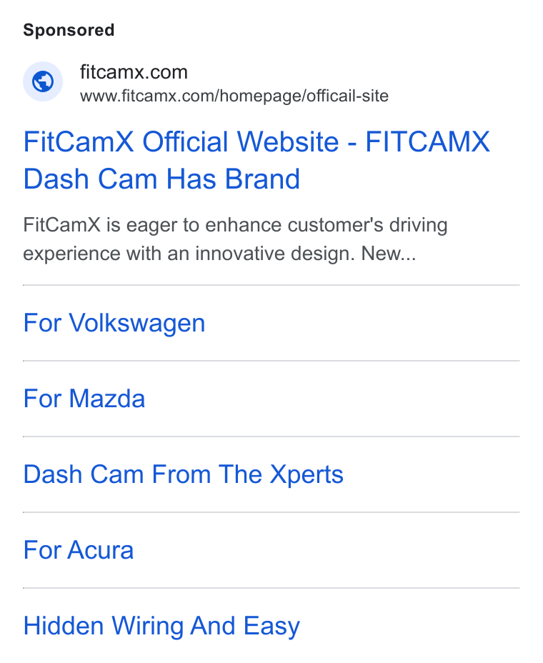Screen dimensions: 543x663
Task: Follow the Hidden Wiring And Easy link
Action: [161, 626]
